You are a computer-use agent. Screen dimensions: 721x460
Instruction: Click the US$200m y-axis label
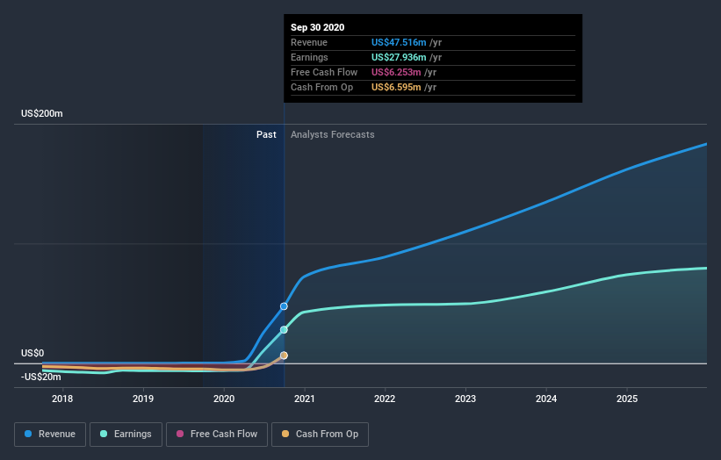point(42,113)
